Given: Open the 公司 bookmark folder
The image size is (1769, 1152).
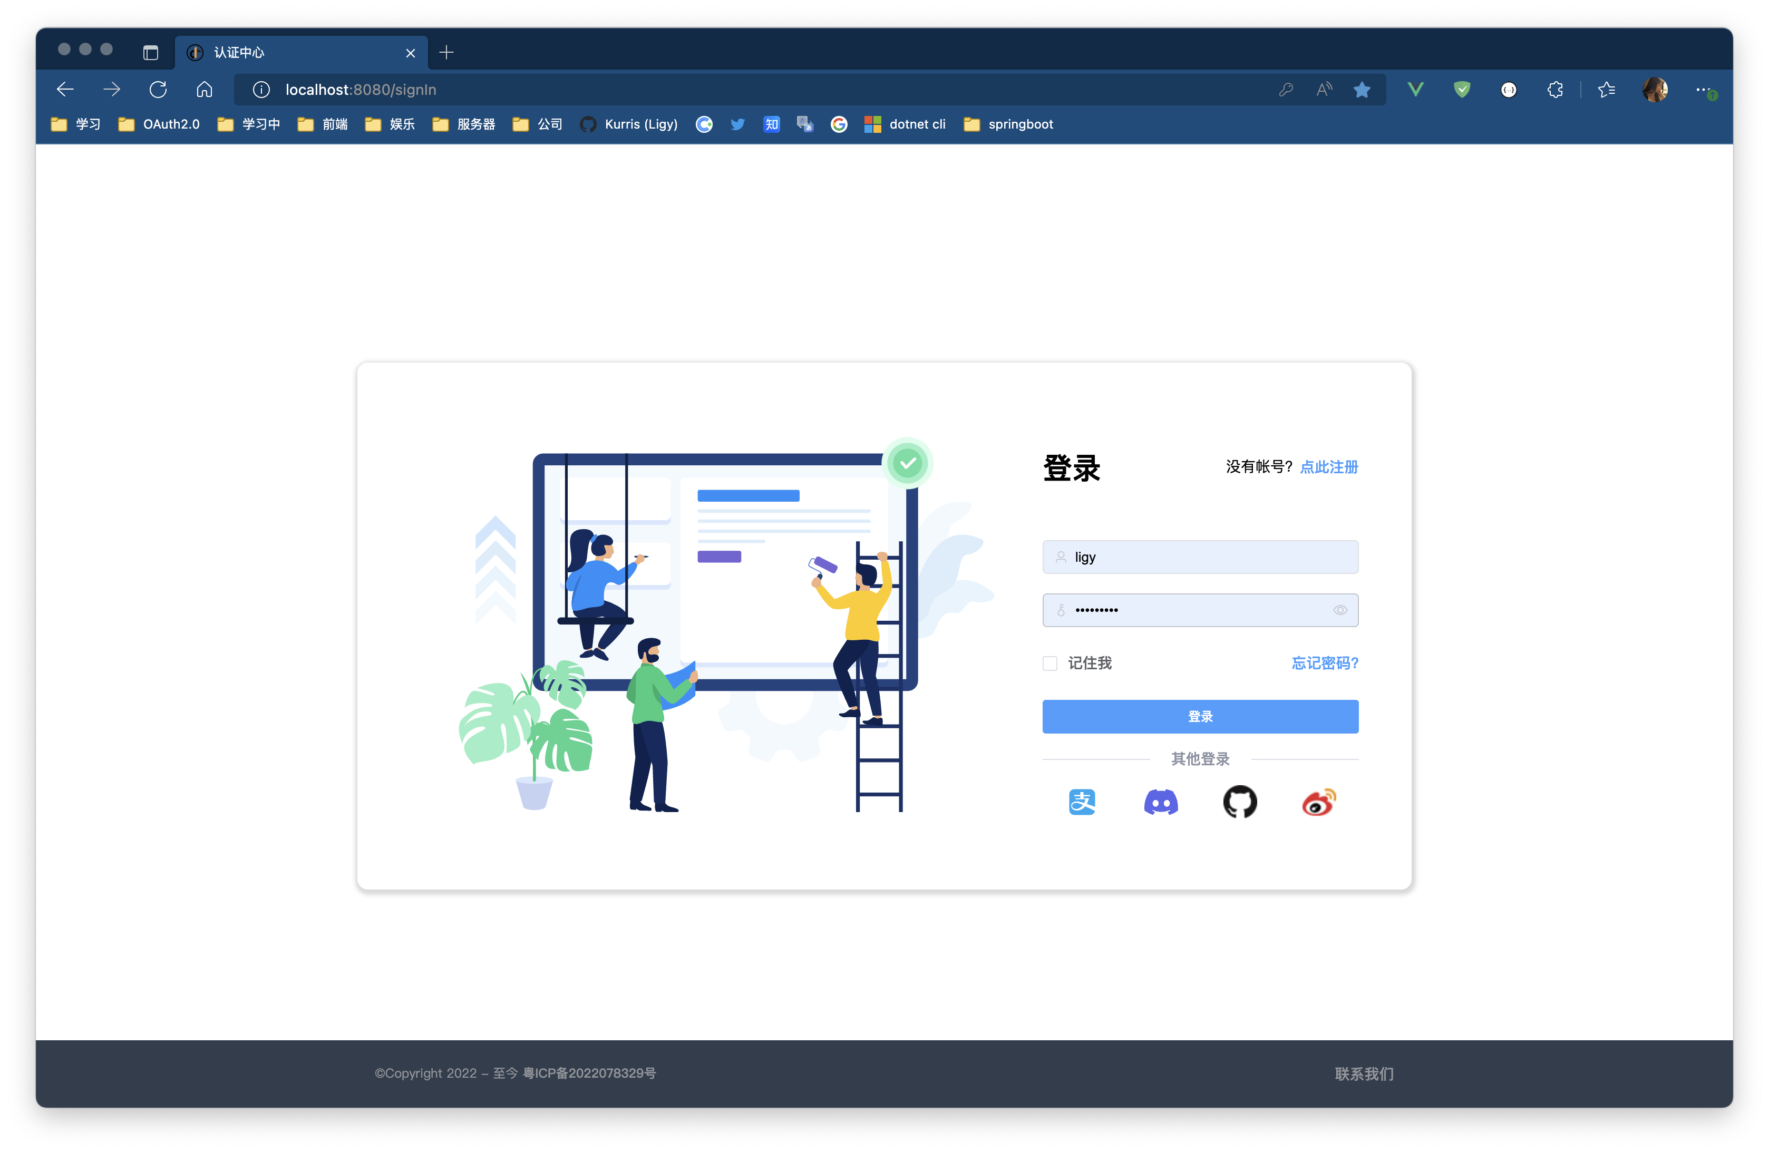Looking at the screenshot, I should (537, 124).
